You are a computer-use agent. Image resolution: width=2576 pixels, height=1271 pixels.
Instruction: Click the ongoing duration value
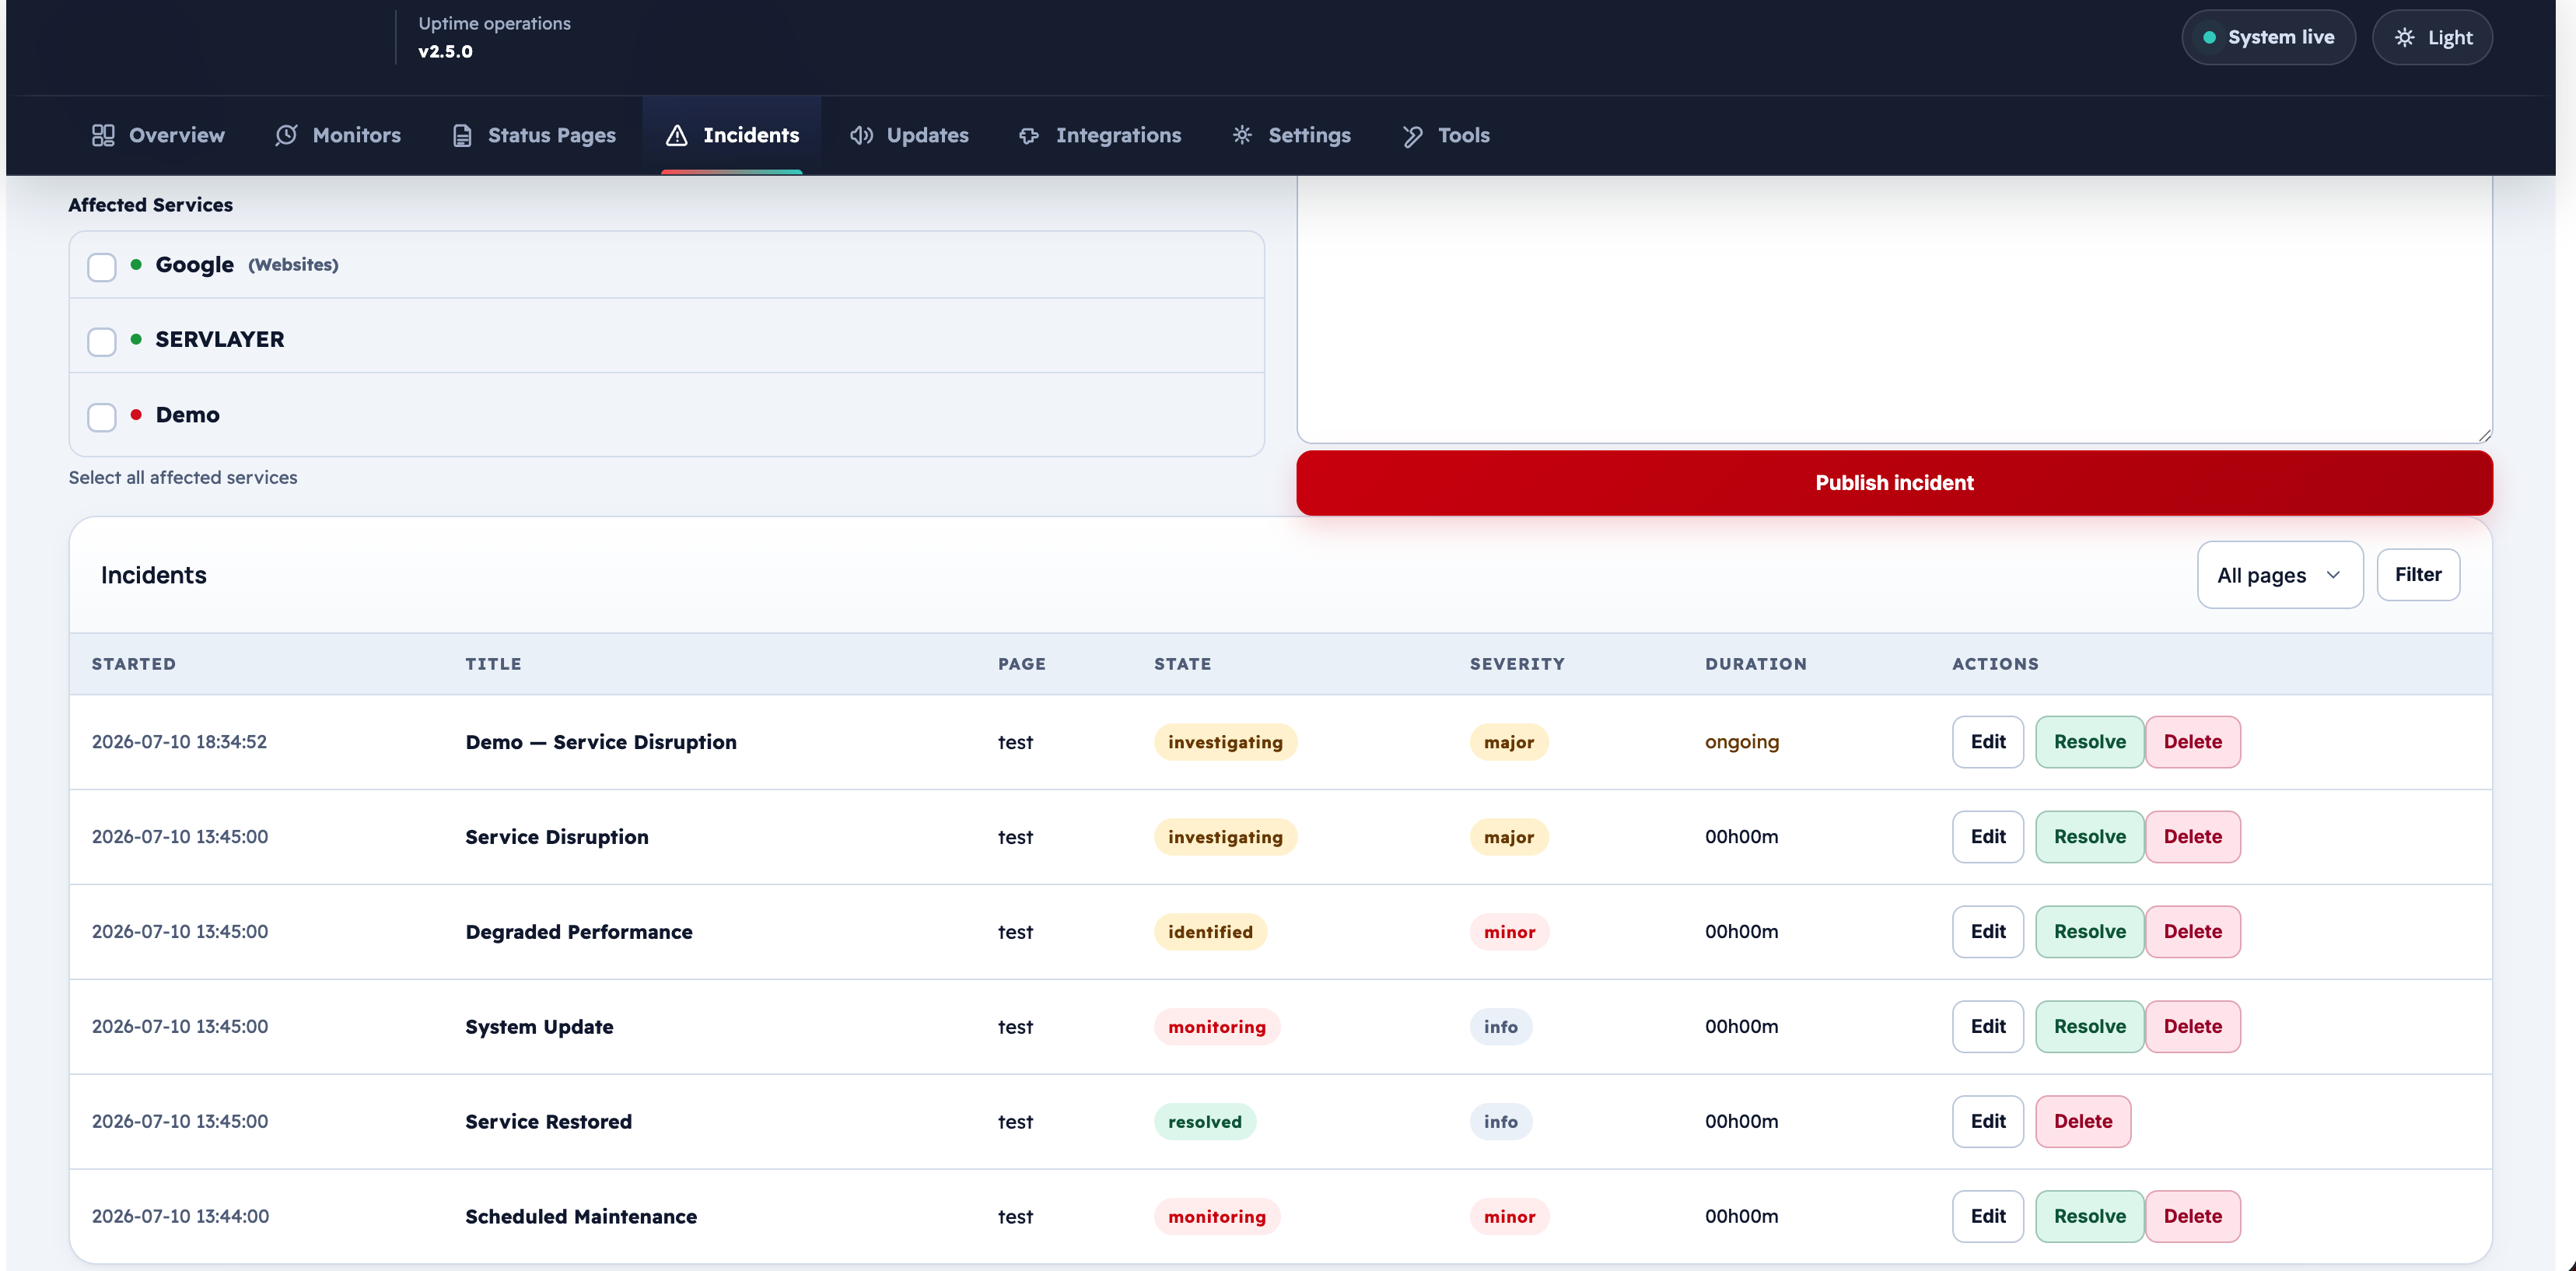tap(1741, 742)
